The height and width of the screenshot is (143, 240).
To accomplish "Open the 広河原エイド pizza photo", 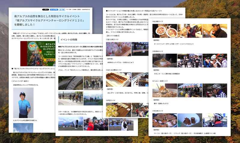I will [x=165, y=31].
